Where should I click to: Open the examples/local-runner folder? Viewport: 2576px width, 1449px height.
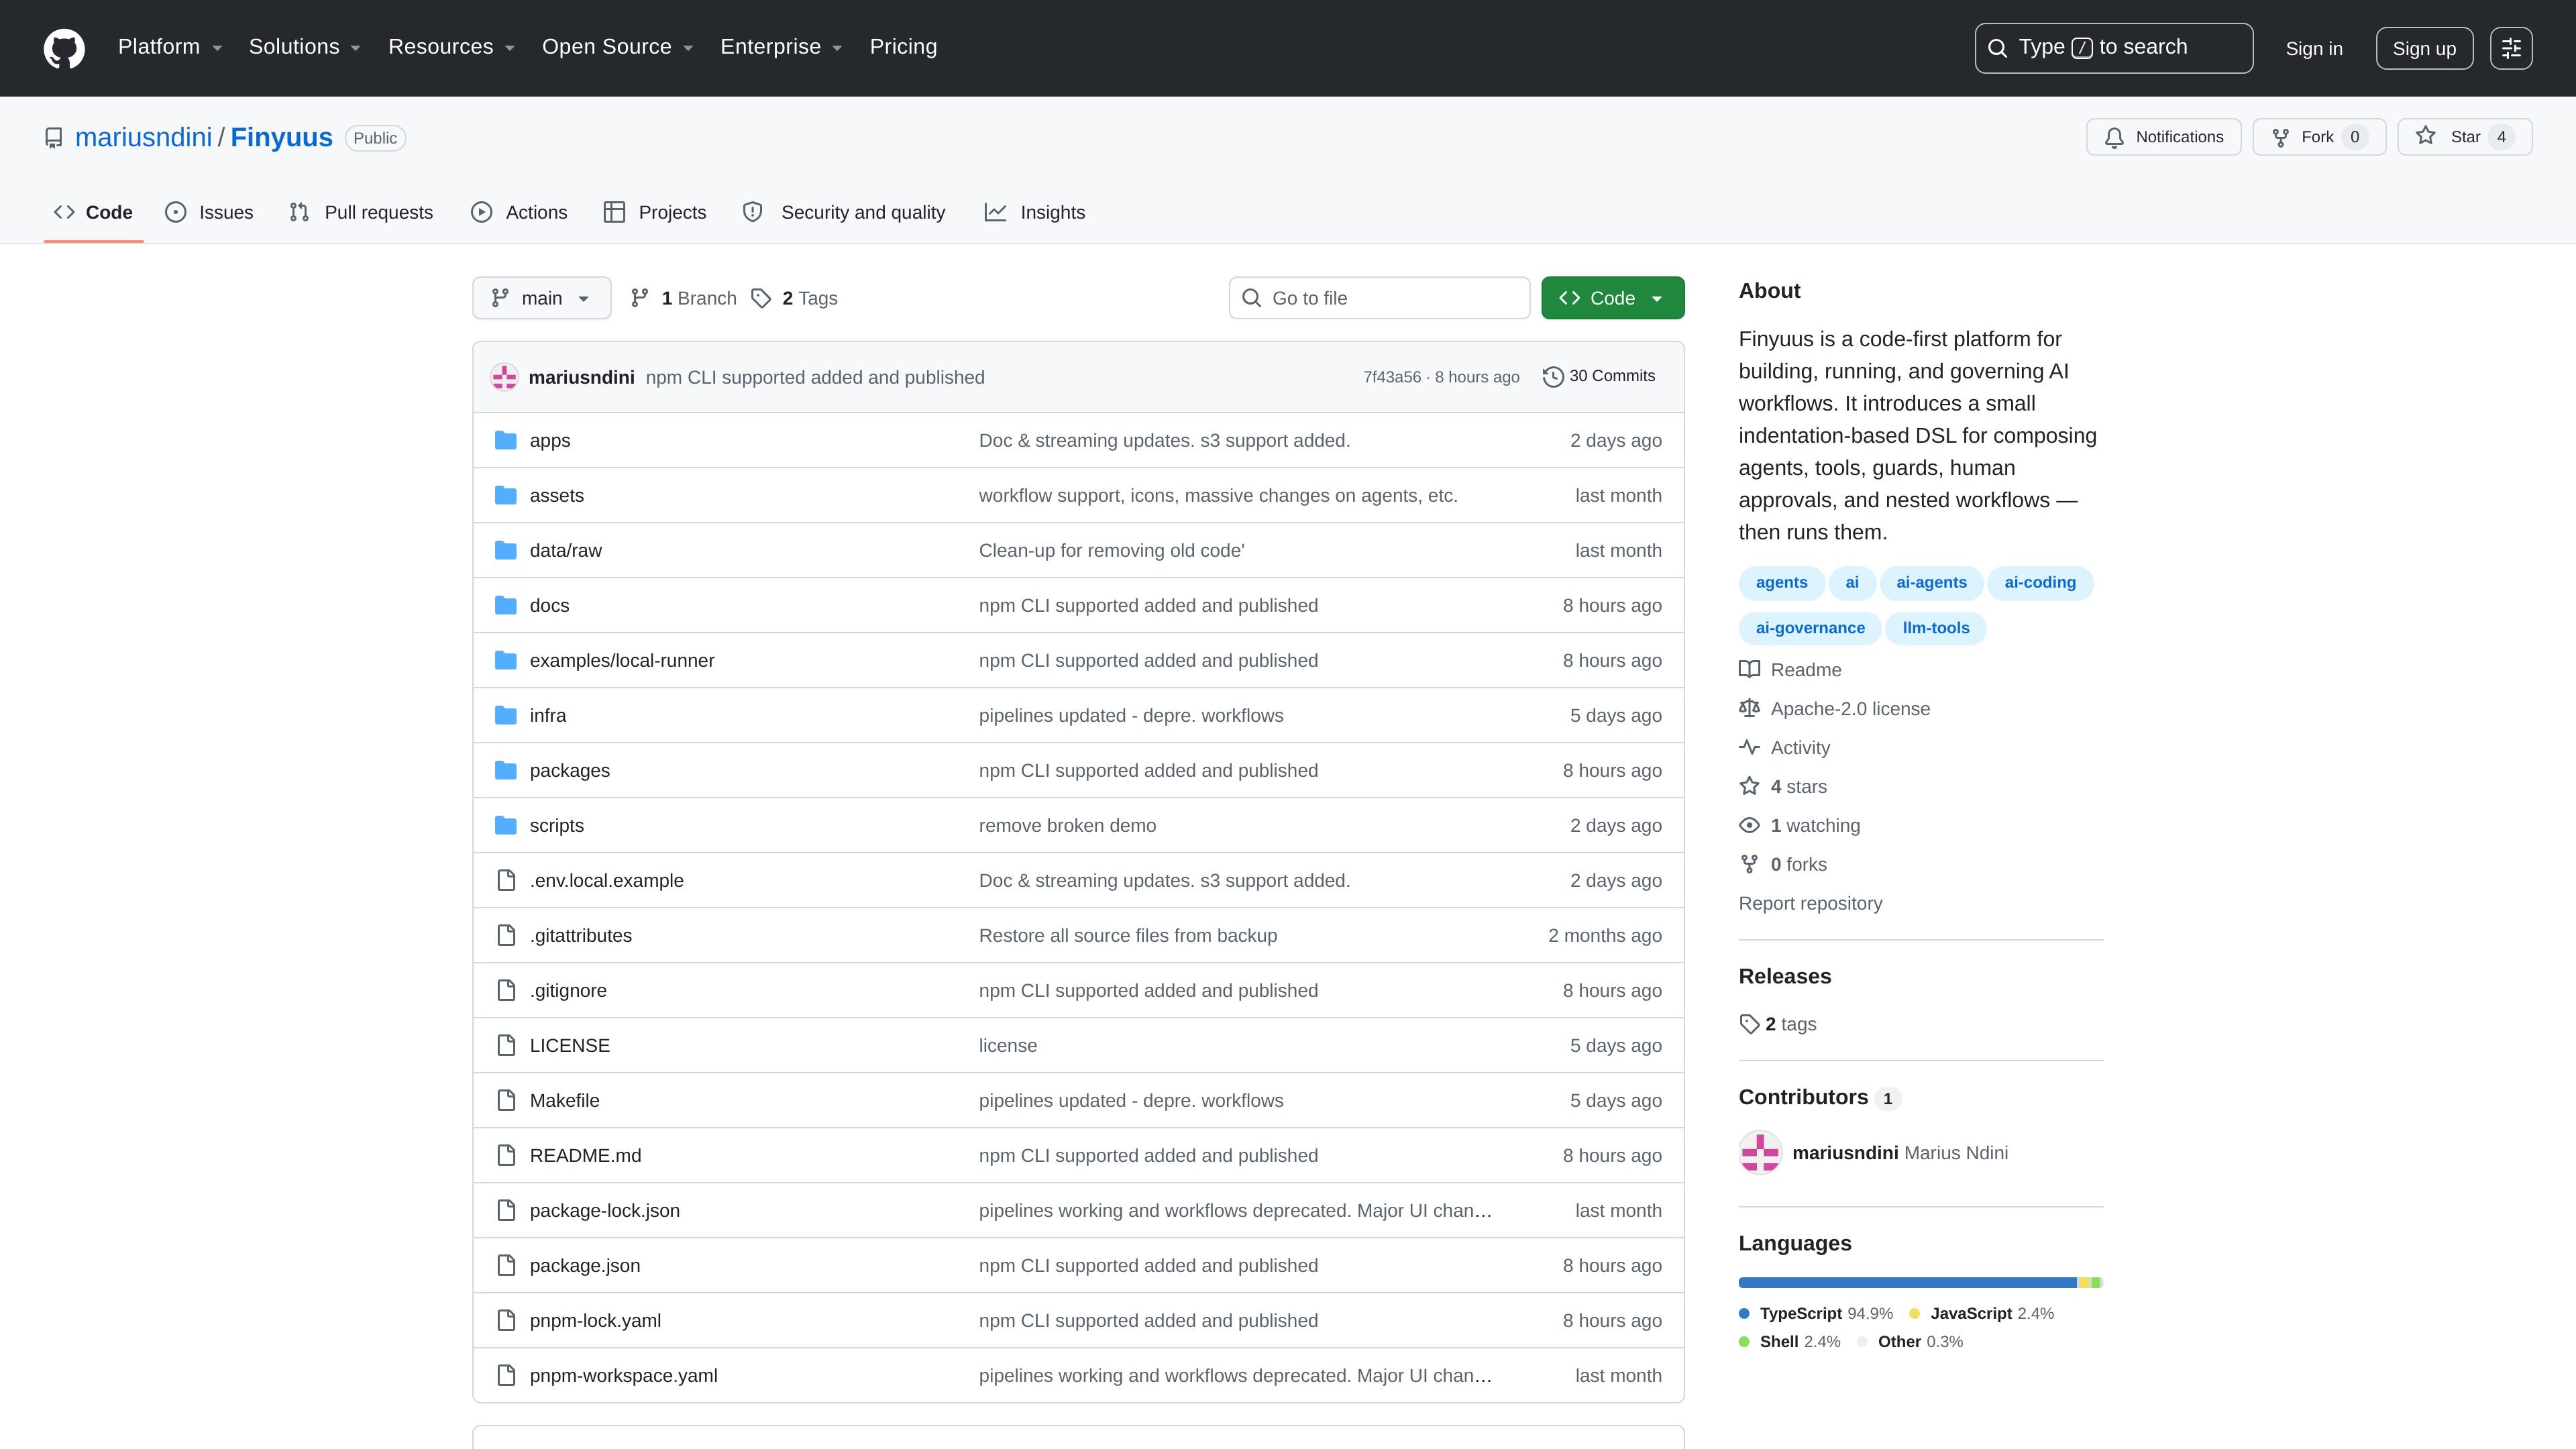(622, 660)
